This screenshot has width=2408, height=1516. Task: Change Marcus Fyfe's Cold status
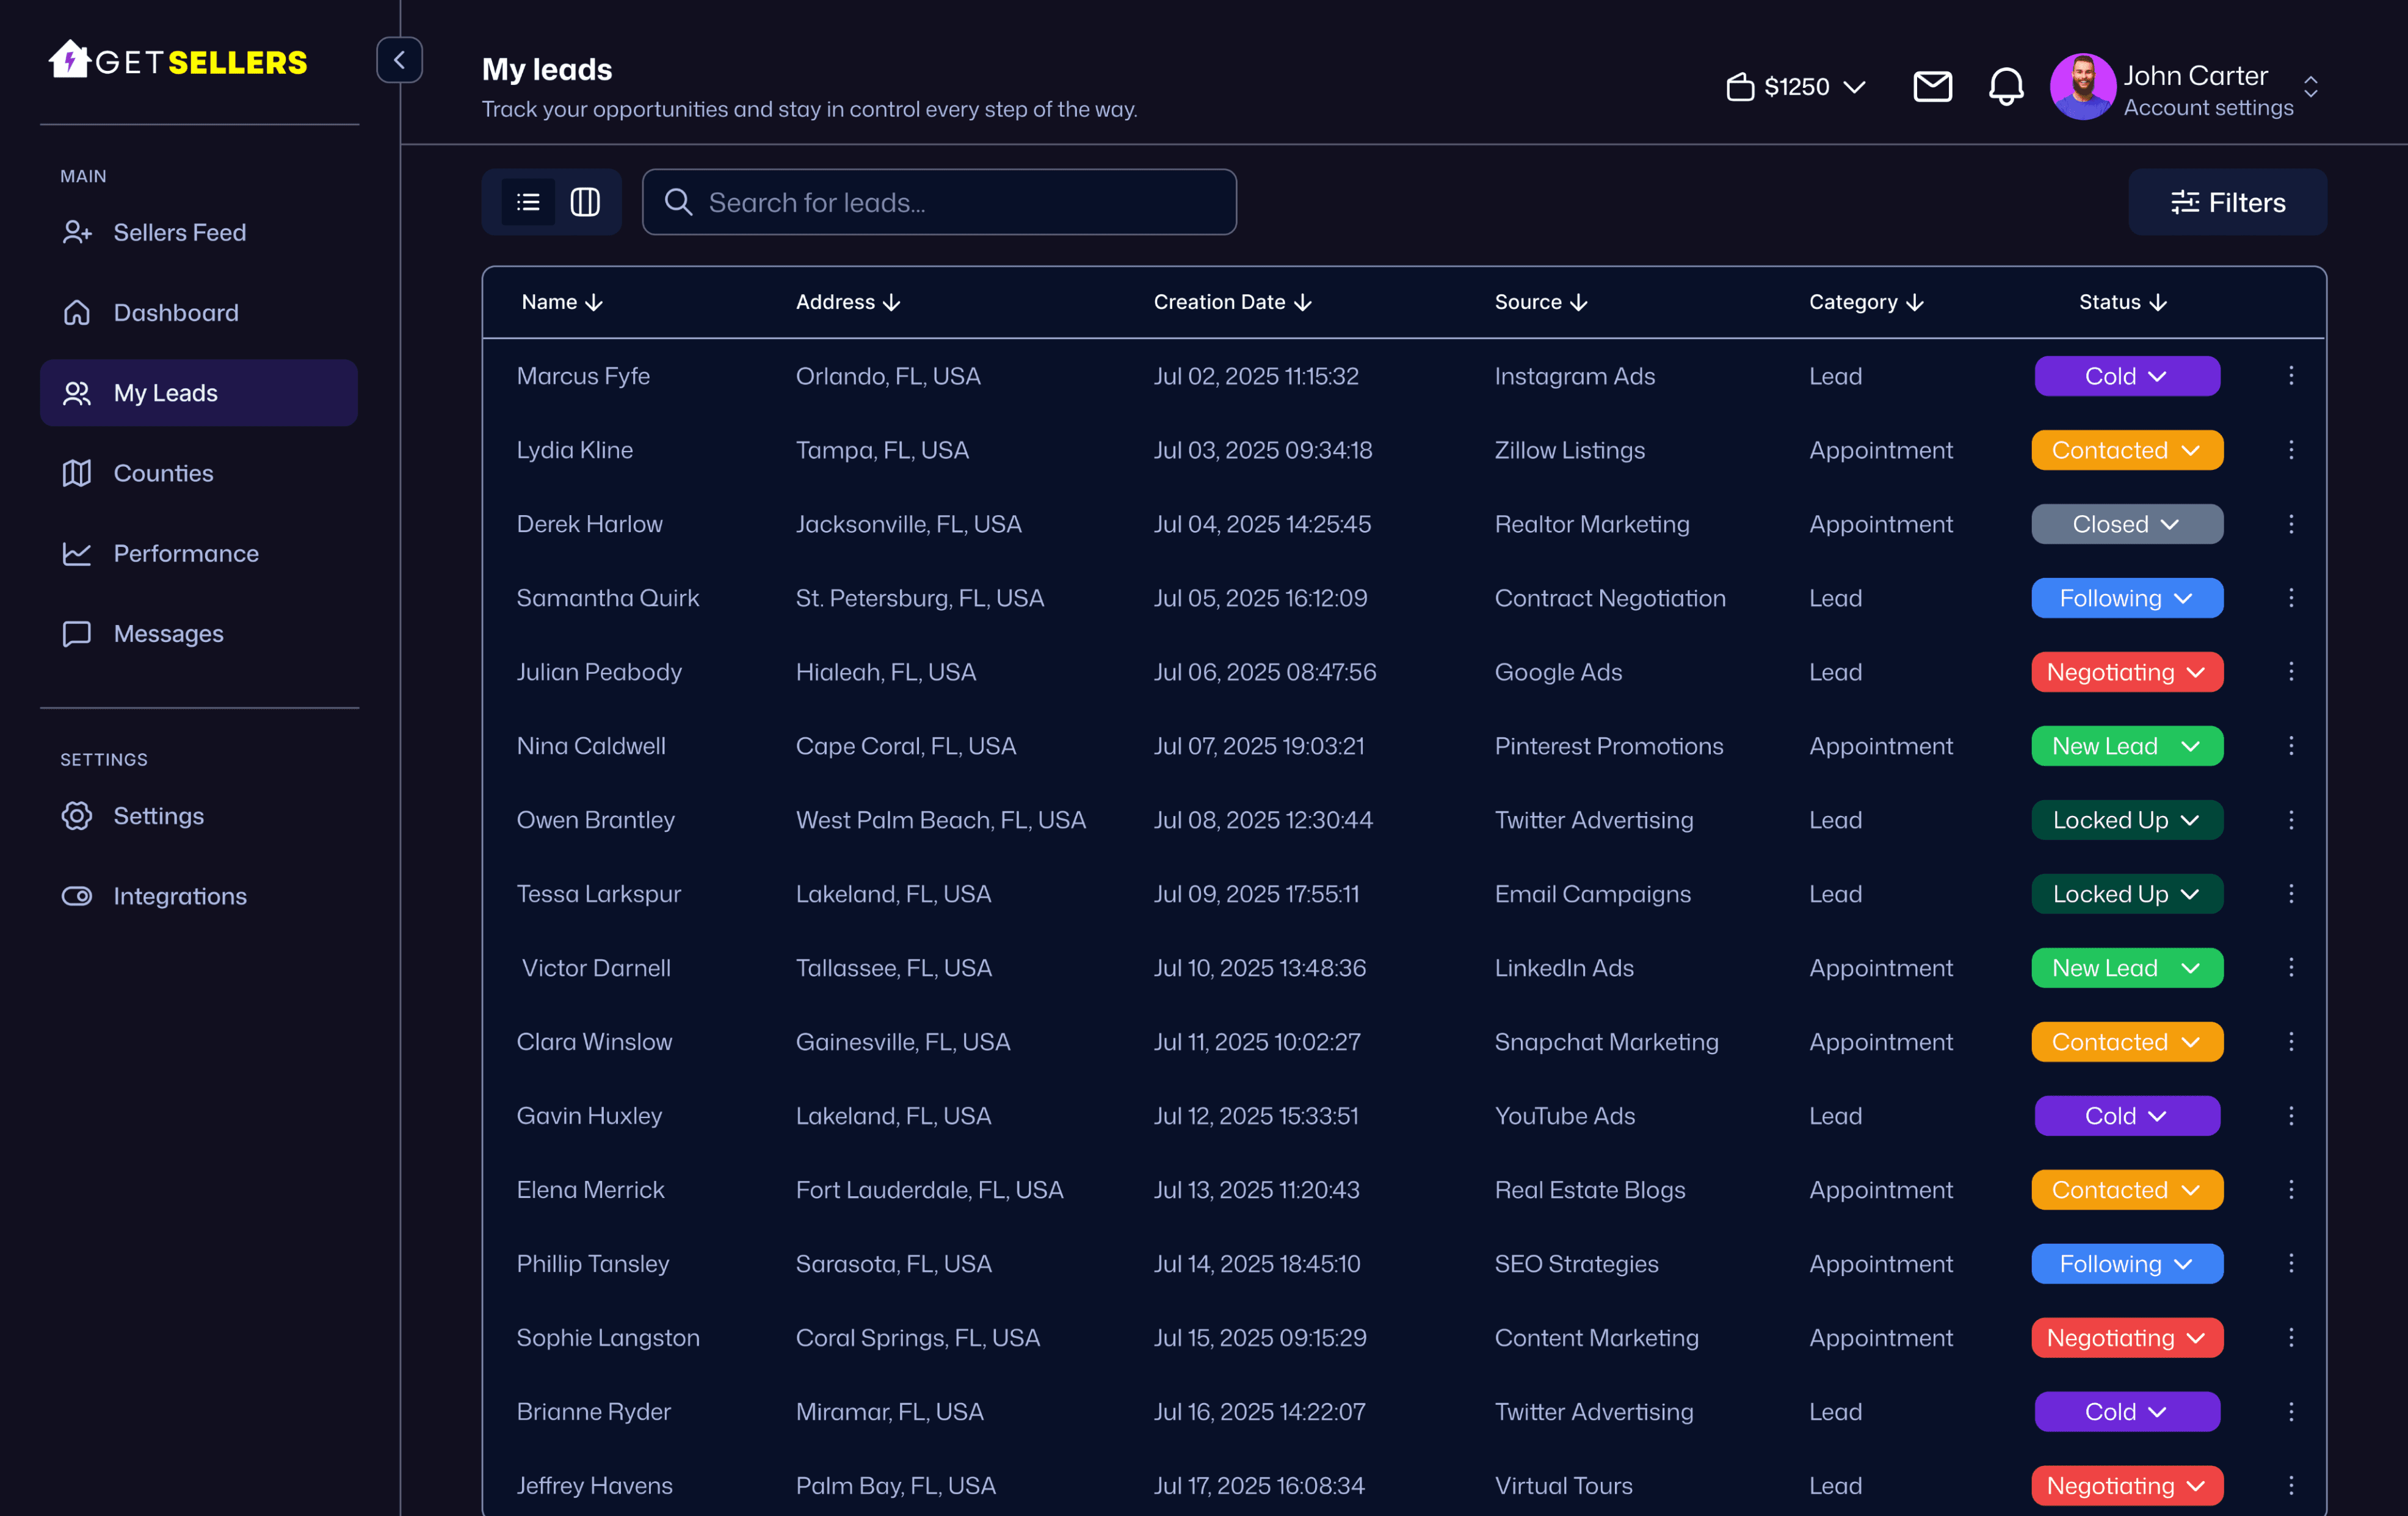tap(2126, 376)
